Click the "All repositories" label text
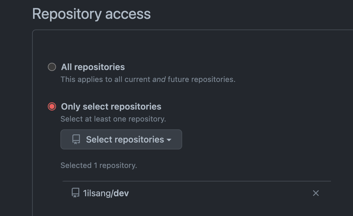This screenshot has height=216, width=353. [93, 67]
